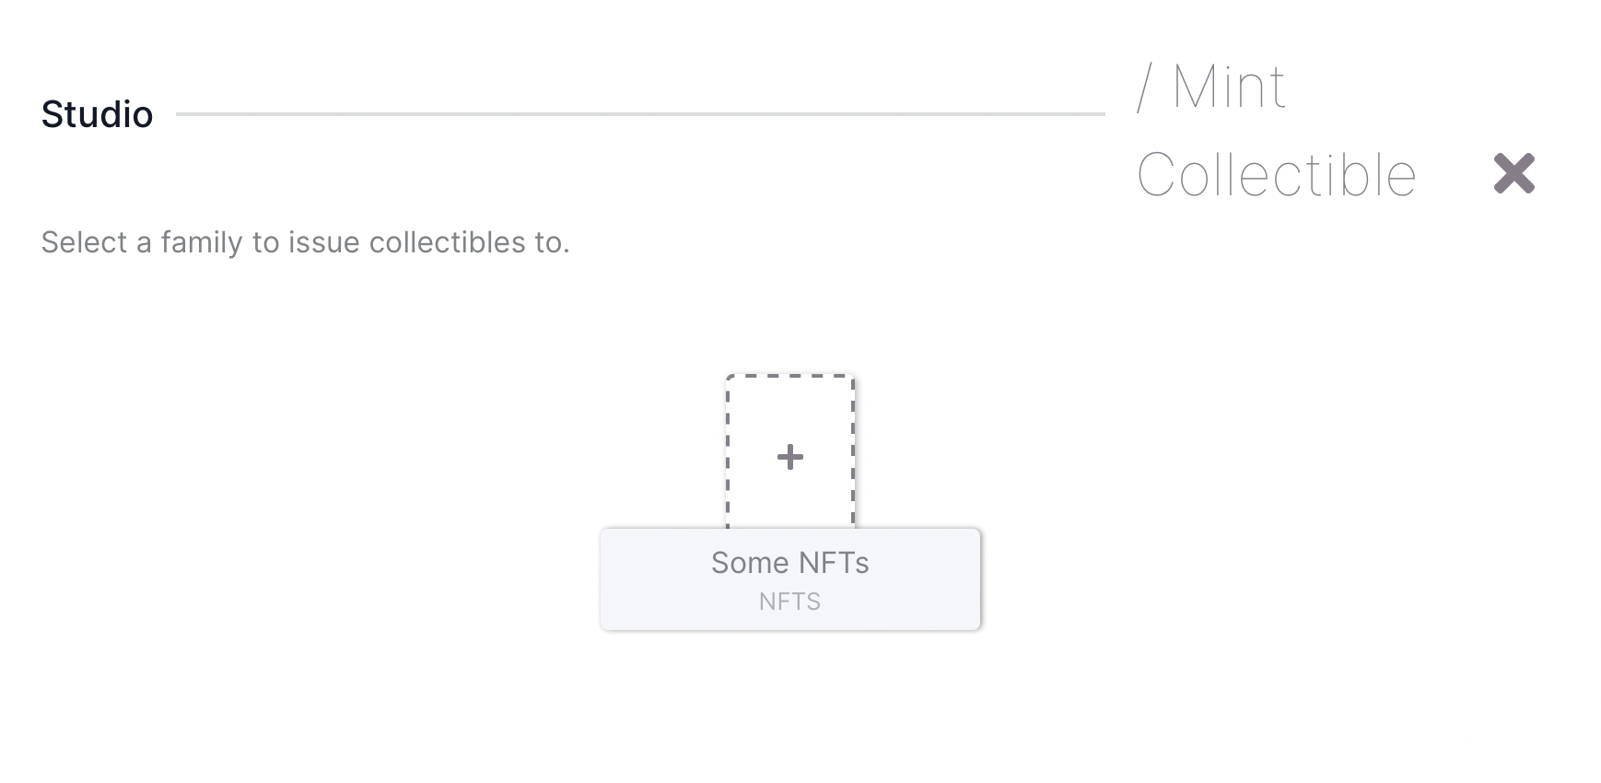Click the slash before Mint
Viewport: 1601px width, 783px height.
[x=1145, y=88]
